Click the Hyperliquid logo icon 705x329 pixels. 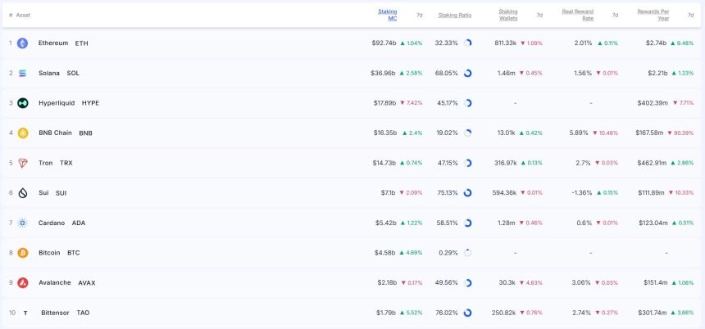coord(22,103)
